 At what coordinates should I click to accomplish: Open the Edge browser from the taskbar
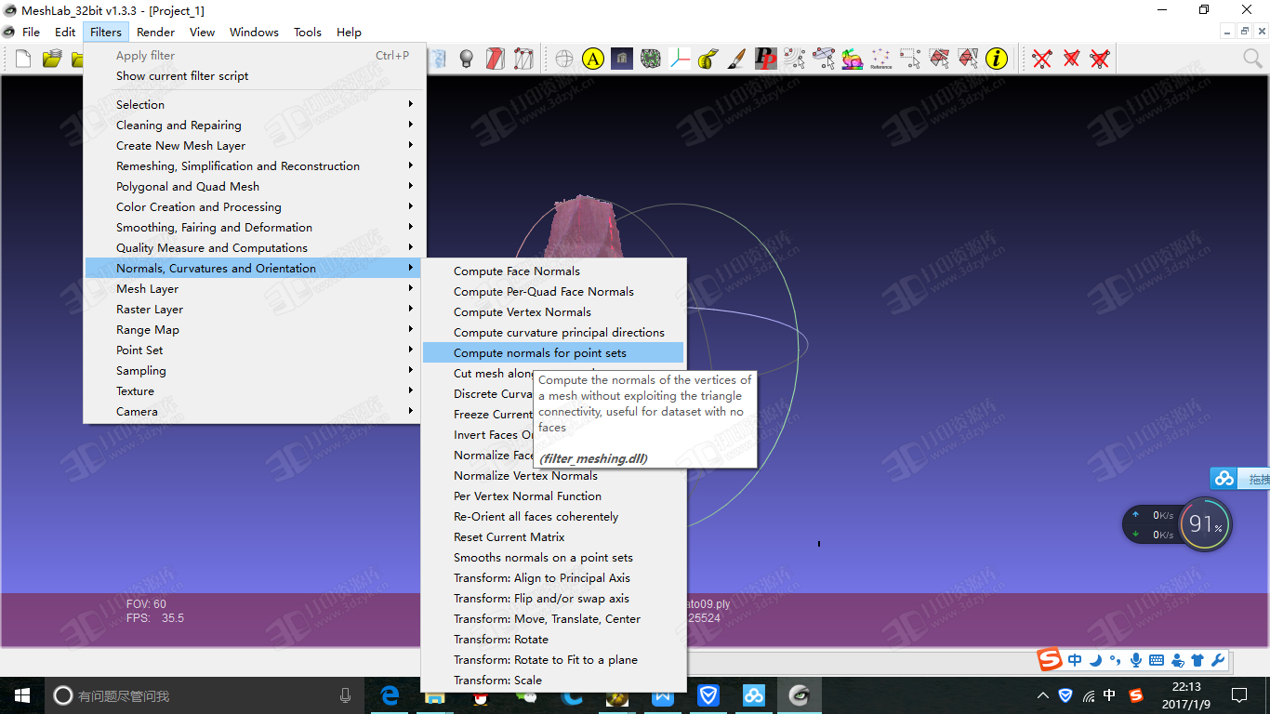(x=390, y=695)
